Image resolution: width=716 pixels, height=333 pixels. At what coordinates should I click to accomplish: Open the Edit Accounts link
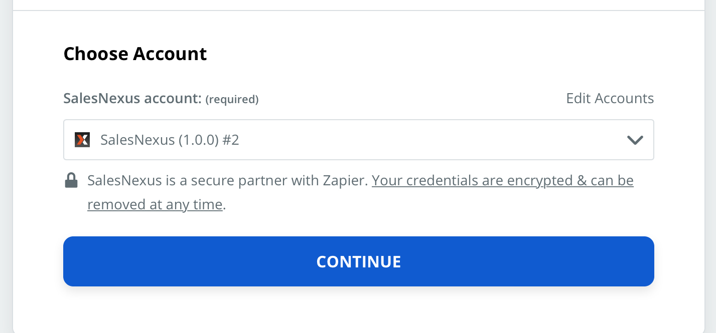click(610, 98)
